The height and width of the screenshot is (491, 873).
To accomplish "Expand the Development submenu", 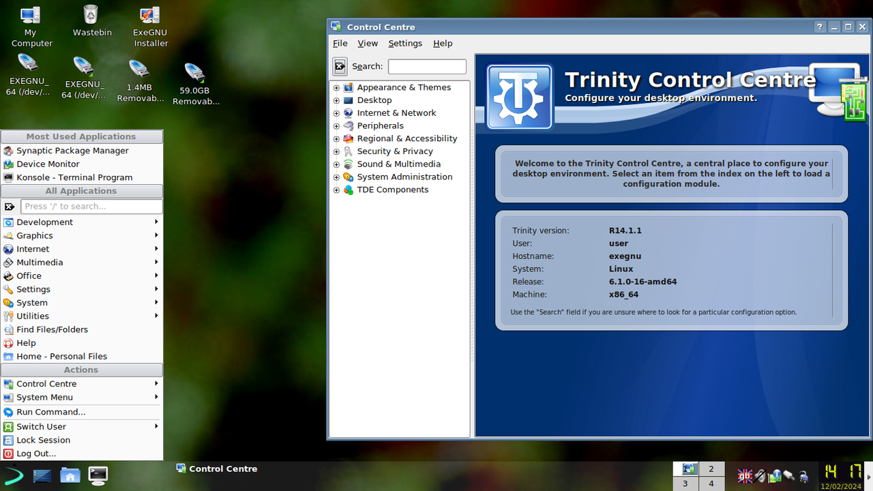I will tap(82, 222).
